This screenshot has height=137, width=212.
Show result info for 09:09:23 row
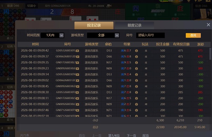[137, 68]
